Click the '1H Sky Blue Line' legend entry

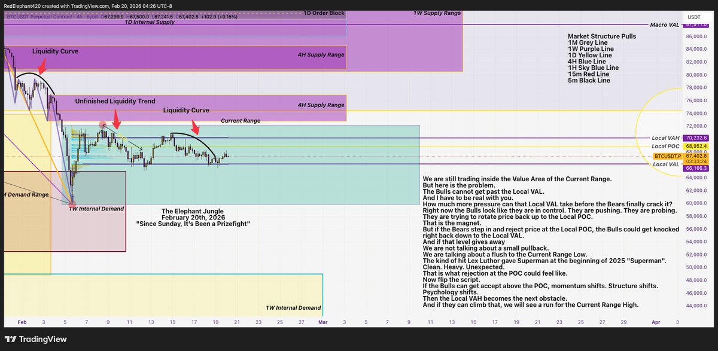(593, 68)
